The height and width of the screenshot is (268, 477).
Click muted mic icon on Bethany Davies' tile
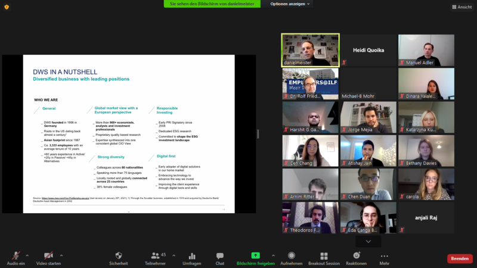tap(402, 163)
